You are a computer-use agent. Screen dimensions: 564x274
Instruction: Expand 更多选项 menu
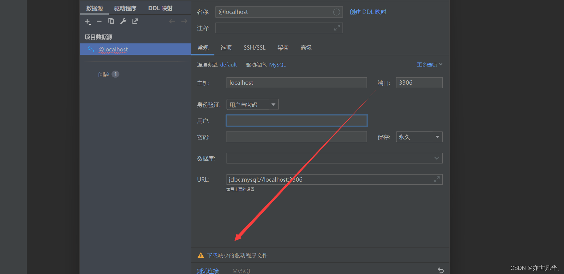coord(429,65)
